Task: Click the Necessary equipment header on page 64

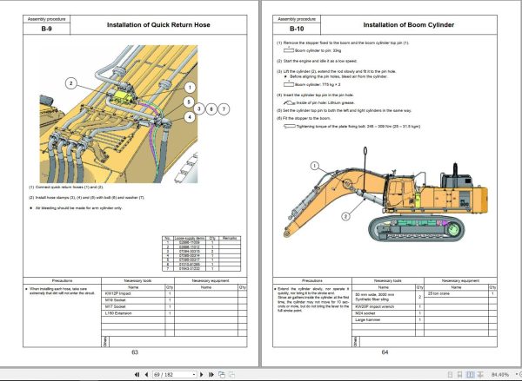Action: click(x=460, y=280)
